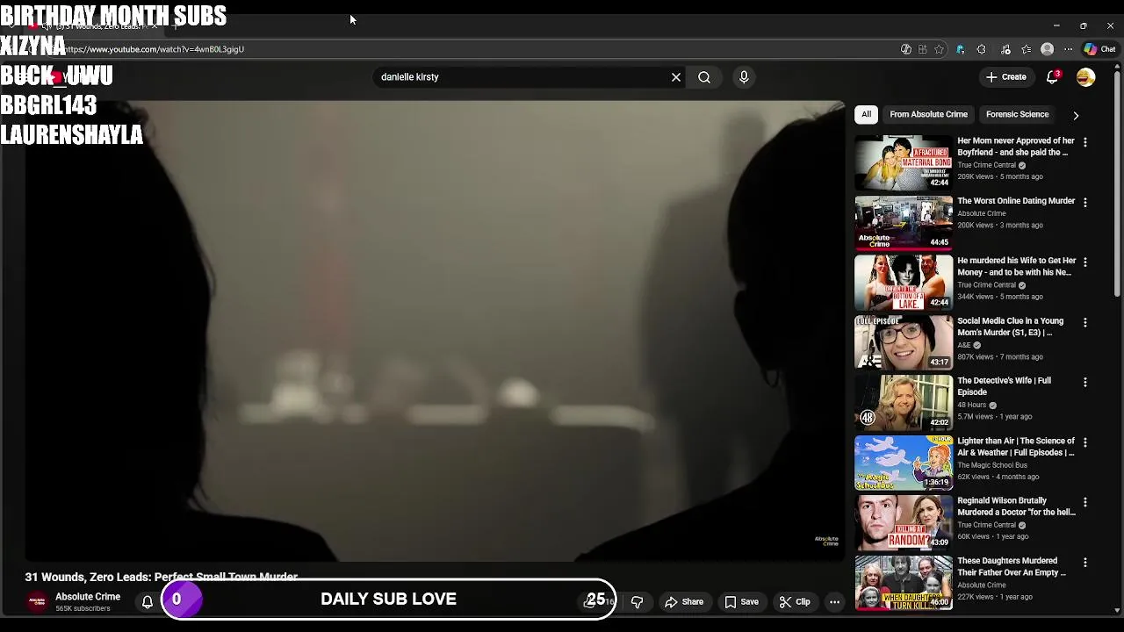
Task: Open options for He murdered his Wife video
Action: 1085,262
